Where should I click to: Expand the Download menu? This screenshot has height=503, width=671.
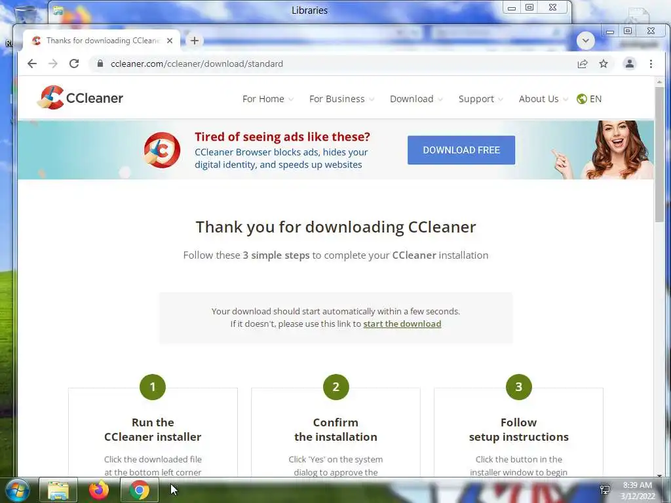click(x=416, y=99)
